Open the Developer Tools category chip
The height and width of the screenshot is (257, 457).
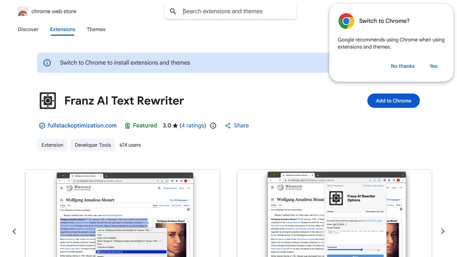point(93,145)
